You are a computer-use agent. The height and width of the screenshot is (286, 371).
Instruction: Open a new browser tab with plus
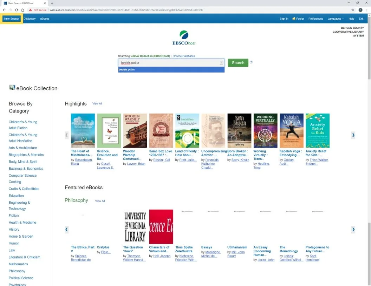point(52,3)
